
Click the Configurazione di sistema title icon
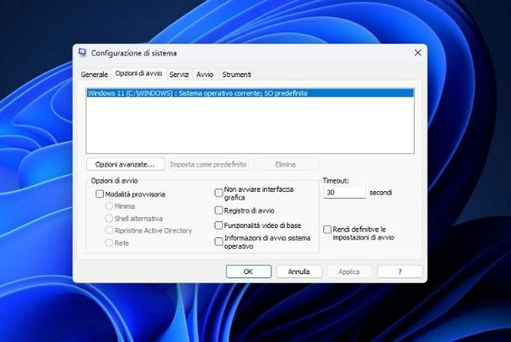[x=83, y=53]
